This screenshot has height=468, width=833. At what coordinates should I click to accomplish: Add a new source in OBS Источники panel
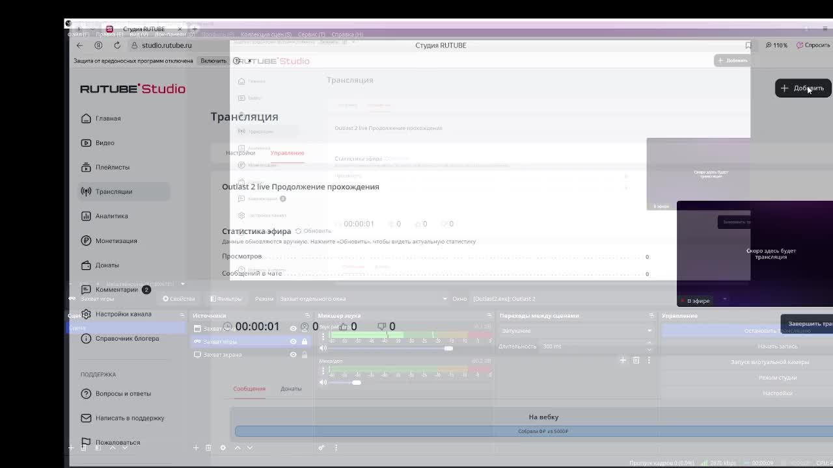pos(196,447)
